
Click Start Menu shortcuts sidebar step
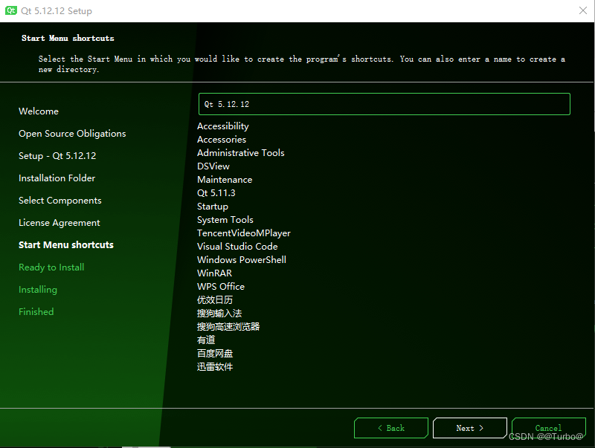coord(66,245)
